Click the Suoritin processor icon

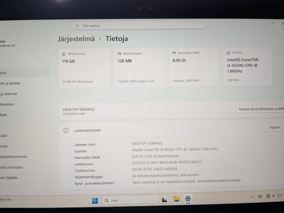[x=228, y=53]
